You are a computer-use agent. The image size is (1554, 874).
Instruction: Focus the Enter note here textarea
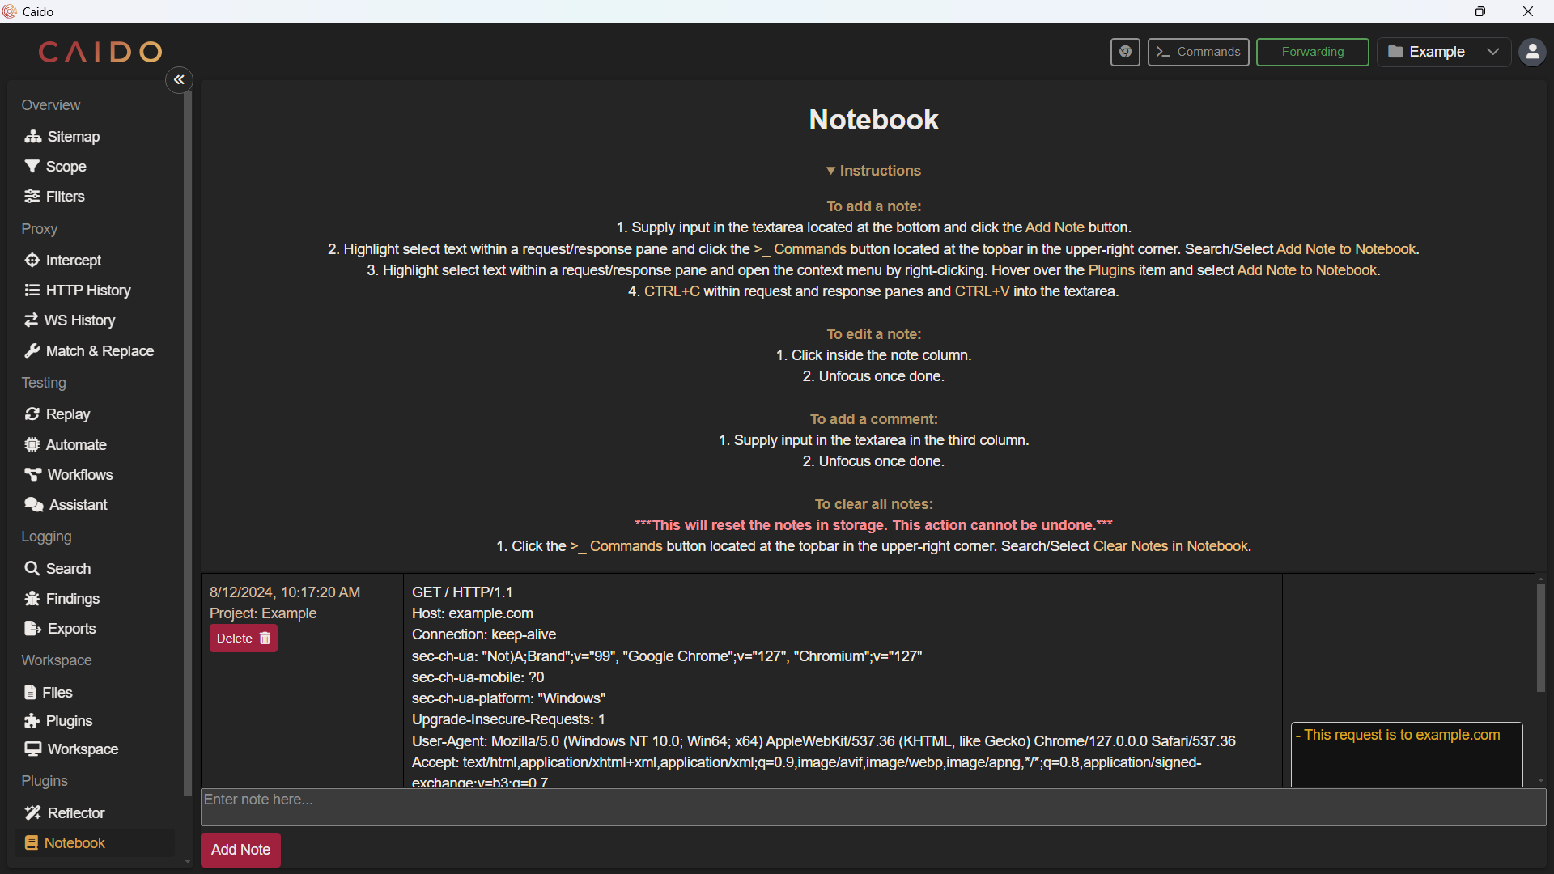873,807
